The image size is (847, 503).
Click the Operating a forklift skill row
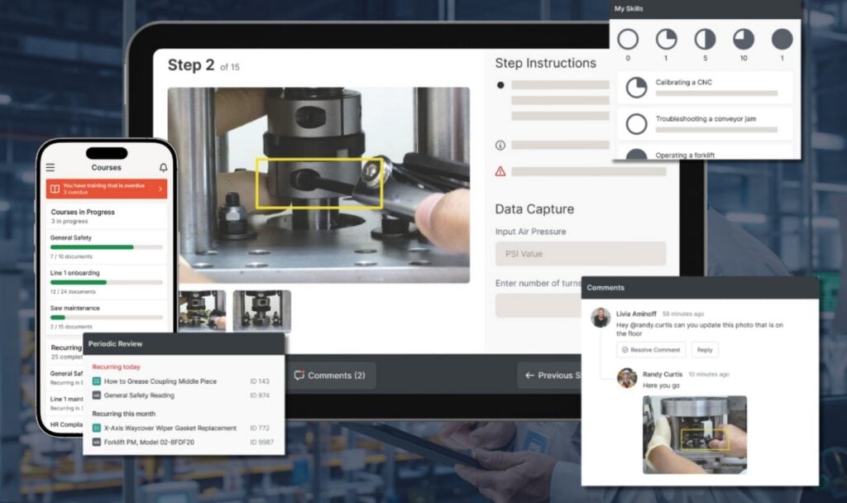[x=705, y=153]
